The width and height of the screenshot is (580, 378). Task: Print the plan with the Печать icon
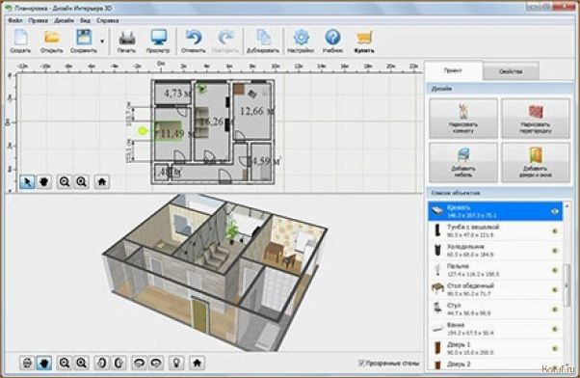126,40
